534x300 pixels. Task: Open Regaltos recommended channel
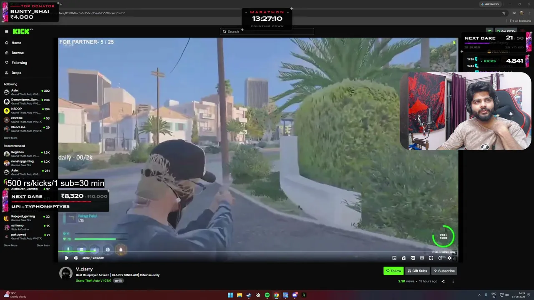28,154
